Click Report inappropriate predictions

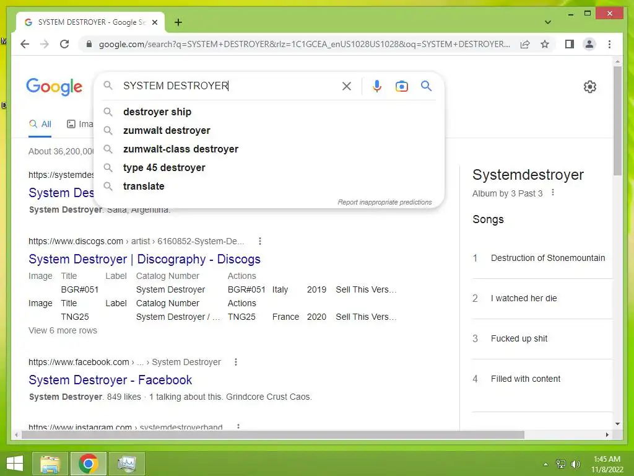(384, 202)
